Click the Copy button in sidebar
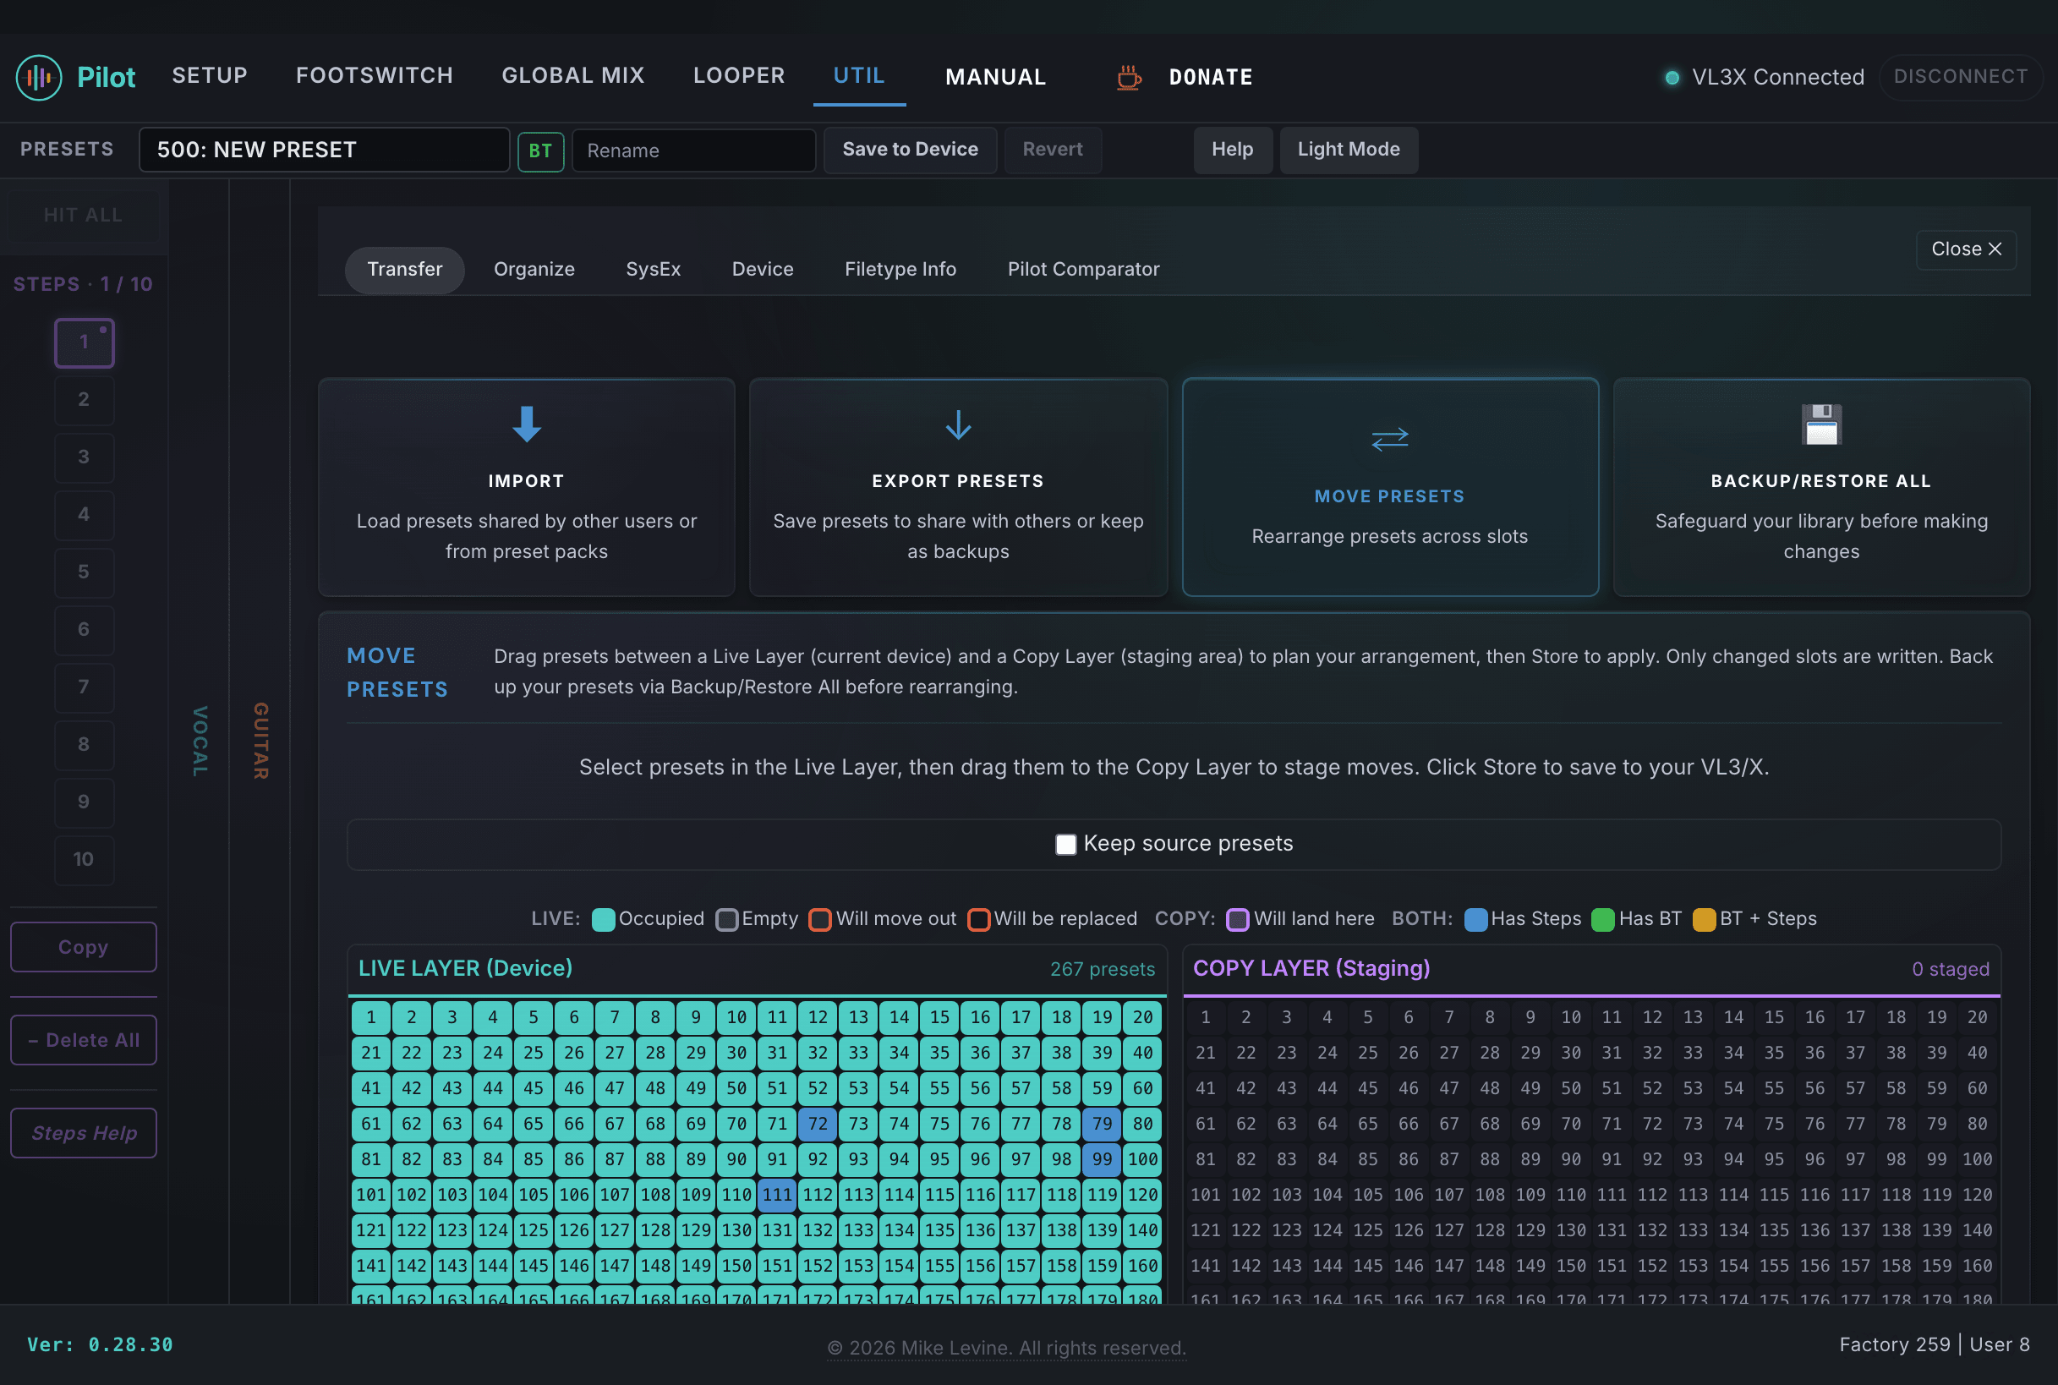 click(x=83, y=947)
